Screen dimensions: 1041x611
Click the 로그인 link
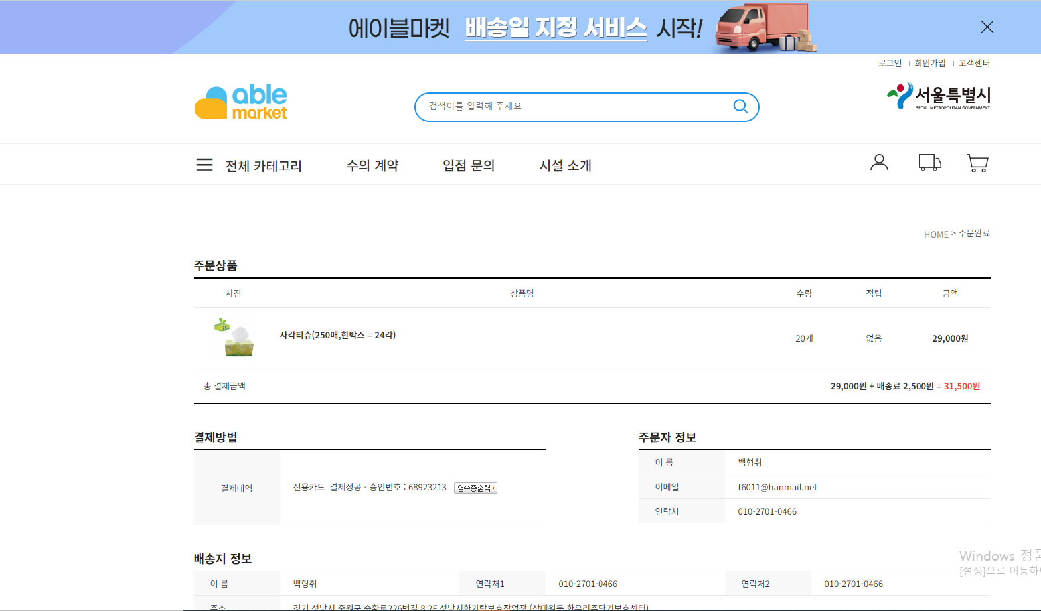point(890,63)
